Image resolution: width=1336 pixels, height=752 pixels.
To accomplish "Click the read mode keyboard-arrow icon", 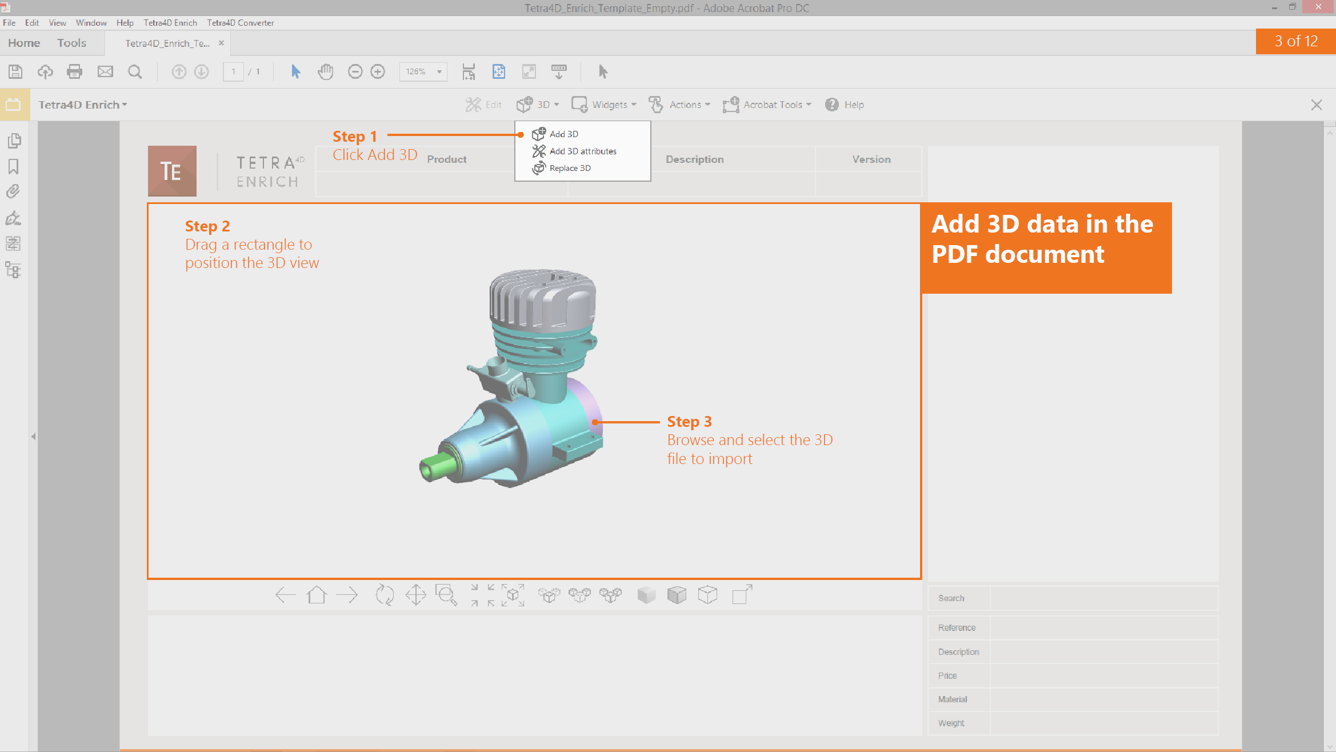I will click(559, 71).
